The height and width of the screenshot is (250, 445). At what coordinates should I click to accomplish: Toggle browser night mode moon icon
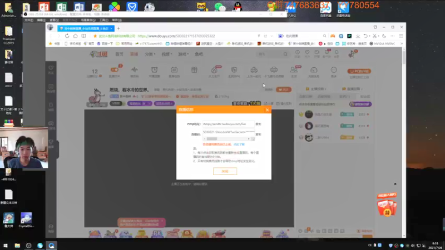tap(384, 36)
